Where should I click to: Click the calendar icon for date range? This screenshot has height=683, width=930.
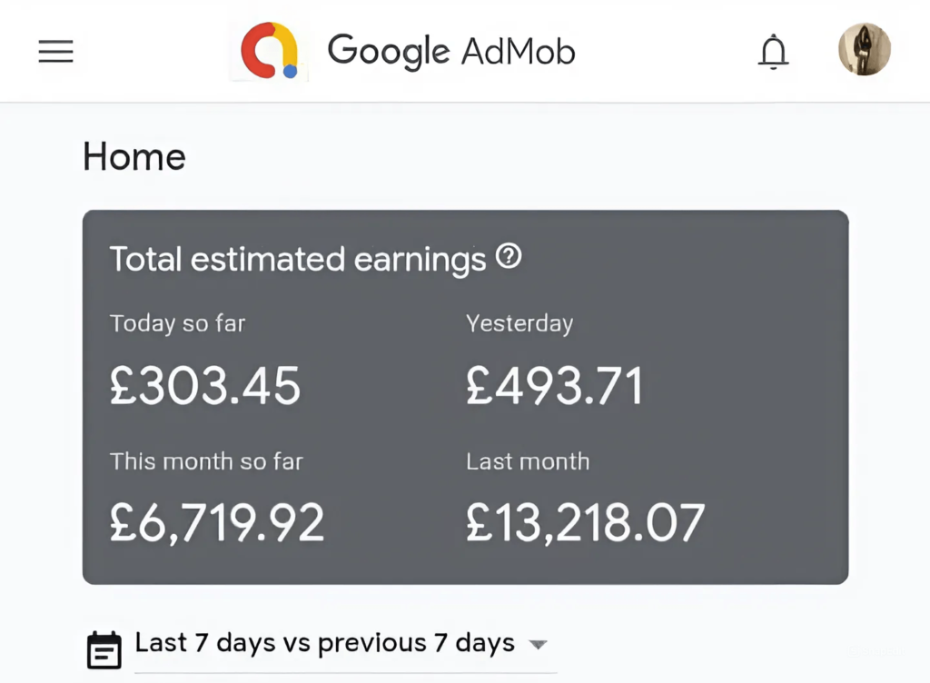pos(104,648)
